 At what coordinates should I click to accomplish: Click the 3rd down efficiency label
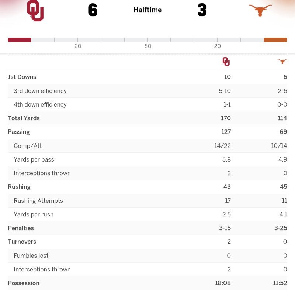point(40,91)
